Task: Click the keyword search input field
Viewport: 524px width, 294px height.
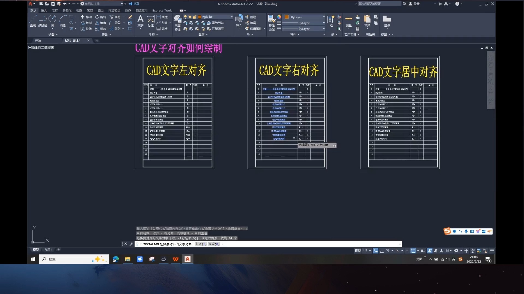Action: (379, 4)
